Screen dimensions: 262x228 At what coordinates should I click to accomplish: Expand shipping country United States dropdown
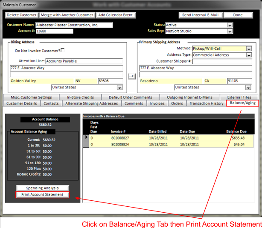(248, 88)
